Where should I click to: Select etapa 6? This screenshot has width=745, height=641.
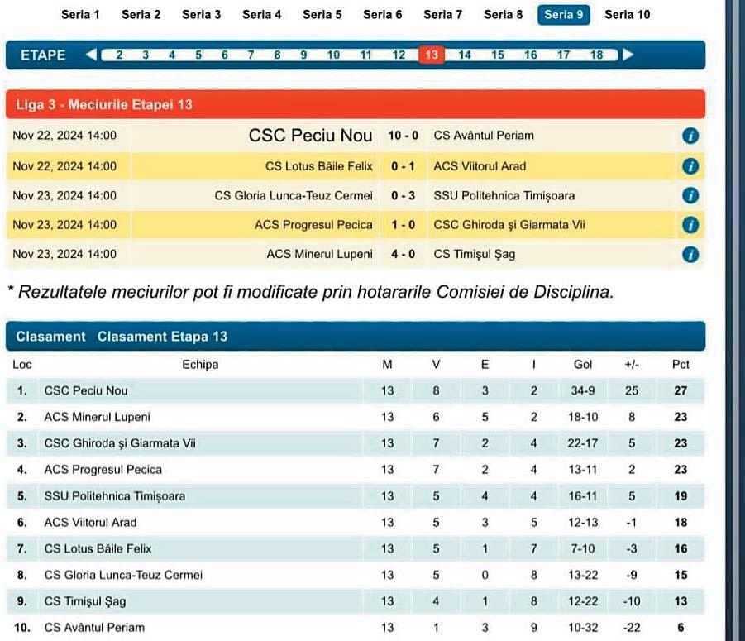224,55
